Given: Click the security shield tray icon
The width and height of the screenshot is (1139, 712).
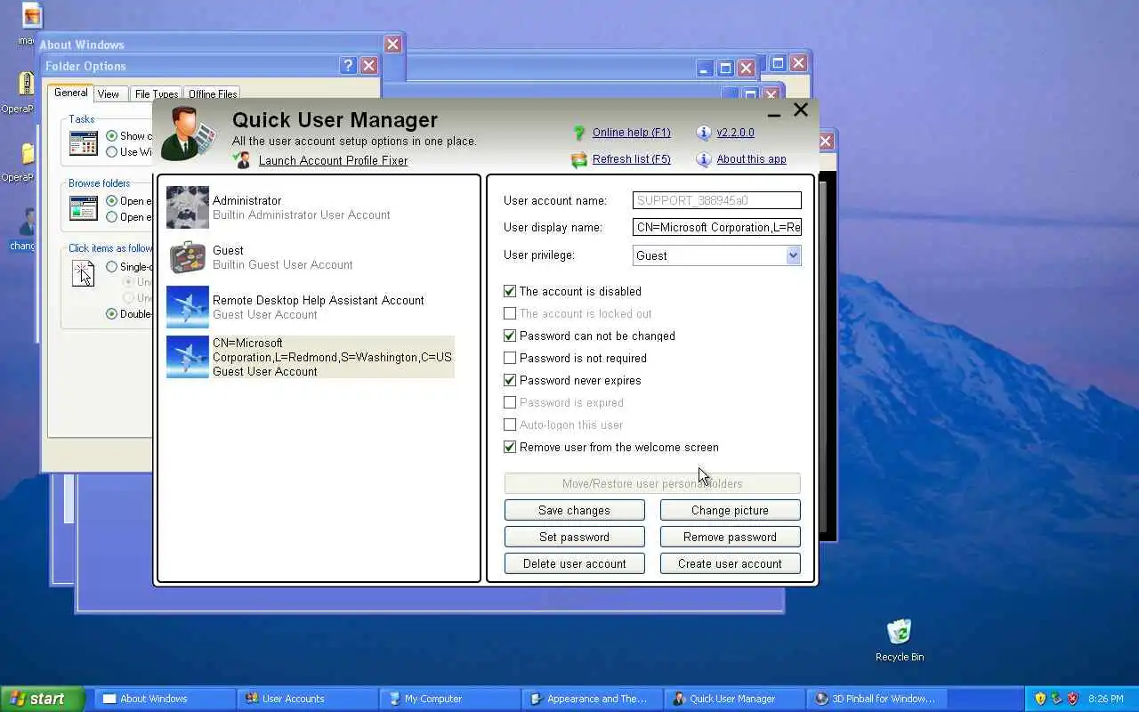Looking at the screenshot, I should [1040, 699].
